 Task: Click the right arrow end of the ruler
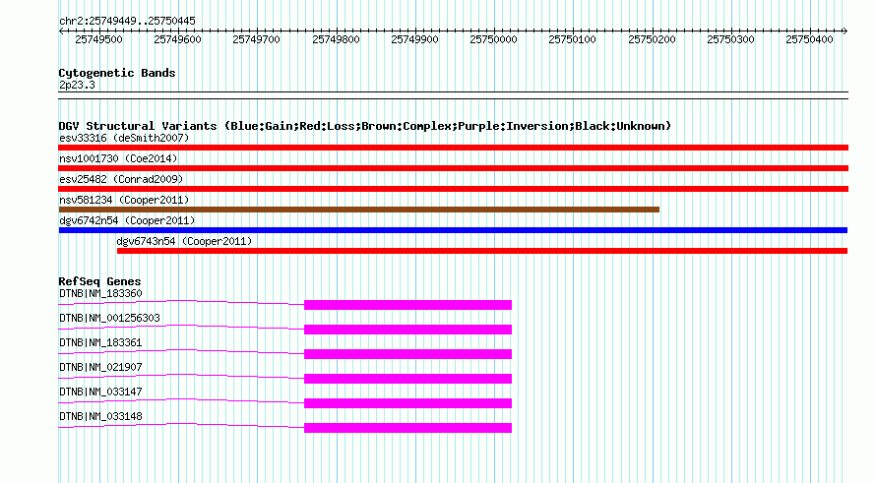(845, 30)
